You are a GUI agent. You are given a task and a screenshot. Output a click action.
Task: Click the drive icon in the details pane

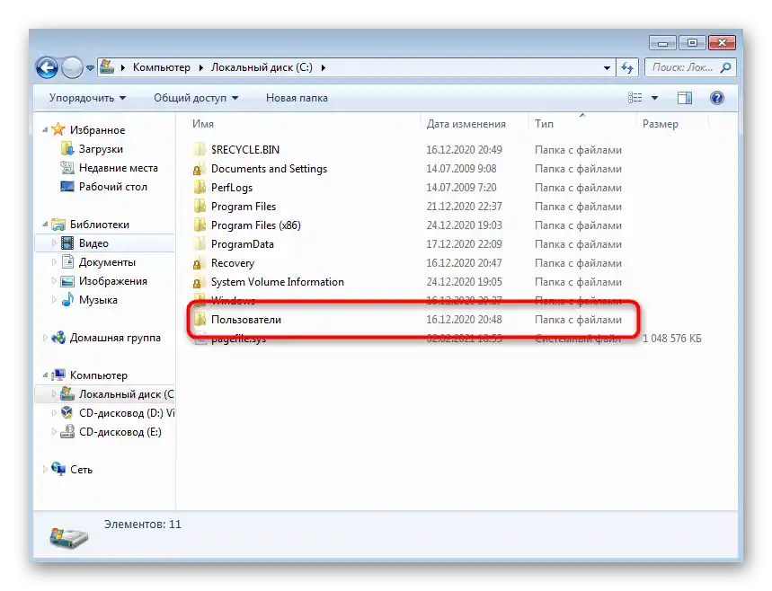click(69, 537)
